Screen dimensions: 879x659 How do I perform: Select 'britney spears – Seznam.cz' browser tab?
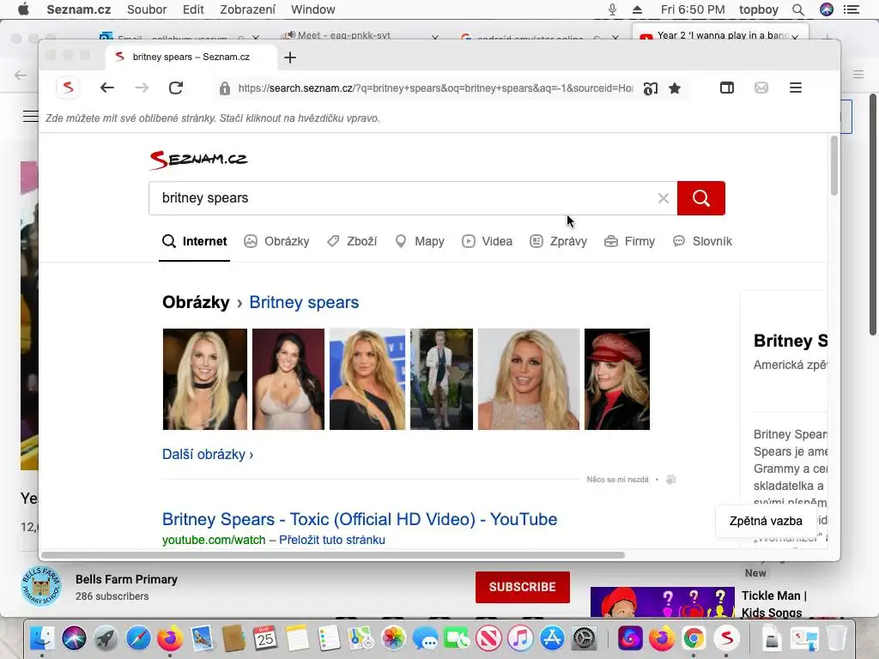191,57
